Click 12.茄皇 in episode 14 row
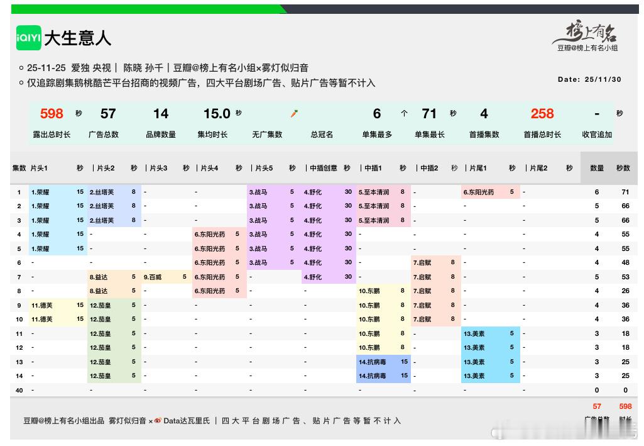644x446 pixels. [101, 376]
